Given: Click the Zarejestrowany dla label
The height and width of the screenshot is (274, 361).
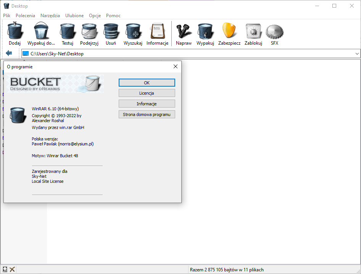Looking at the screenshot, I should pos(50,171).
